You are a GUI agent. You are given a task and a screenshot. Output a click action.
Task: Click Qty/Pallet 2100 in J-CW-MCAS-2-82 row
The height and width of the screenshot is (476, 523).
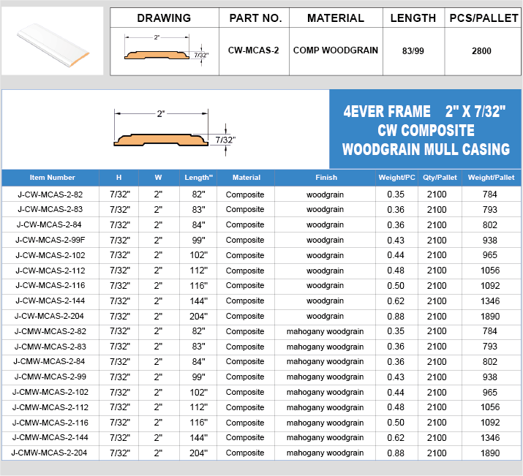437,194
